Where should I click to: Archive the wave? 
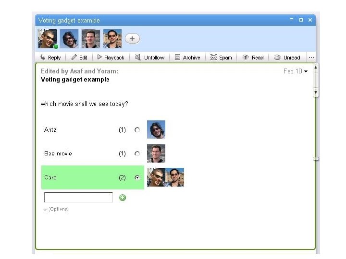187,58
